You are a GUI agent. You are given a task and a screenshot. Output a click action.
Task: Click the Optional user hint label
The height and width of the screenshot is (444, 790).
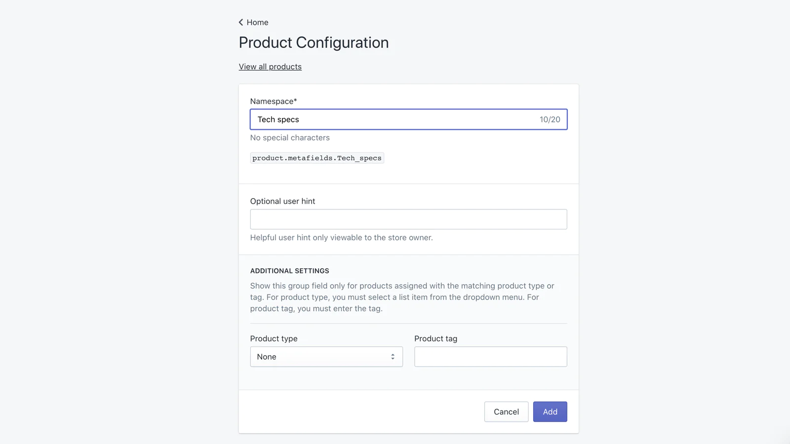click(282, 201)
